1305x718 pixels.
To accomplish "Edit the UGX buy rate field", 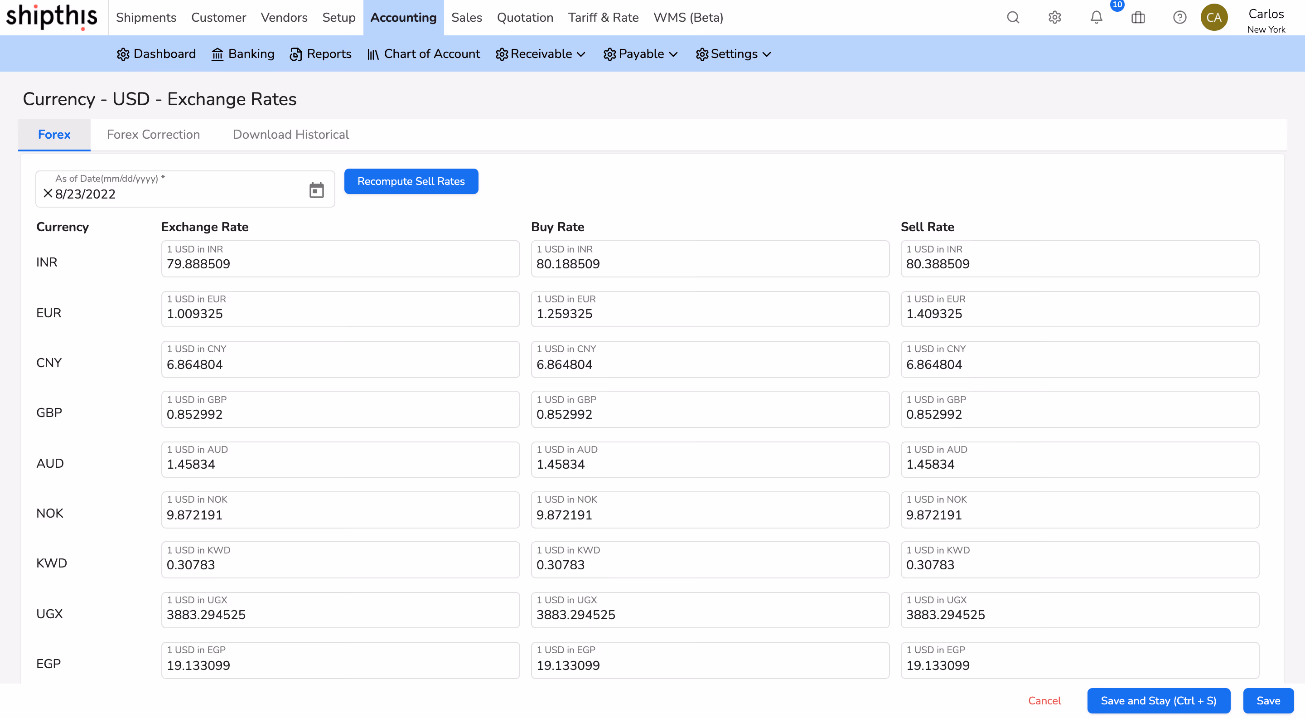I will pos(710,610).
